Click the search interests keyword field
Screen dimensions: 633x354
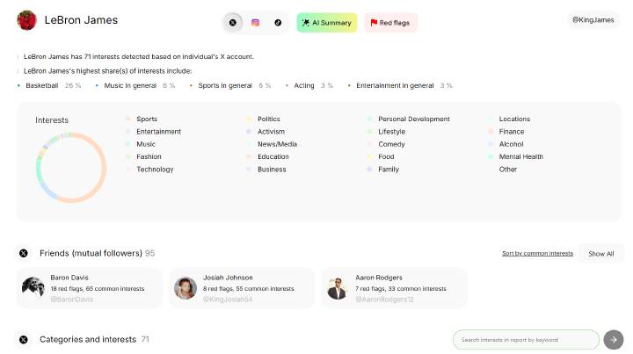pos(526,339)
